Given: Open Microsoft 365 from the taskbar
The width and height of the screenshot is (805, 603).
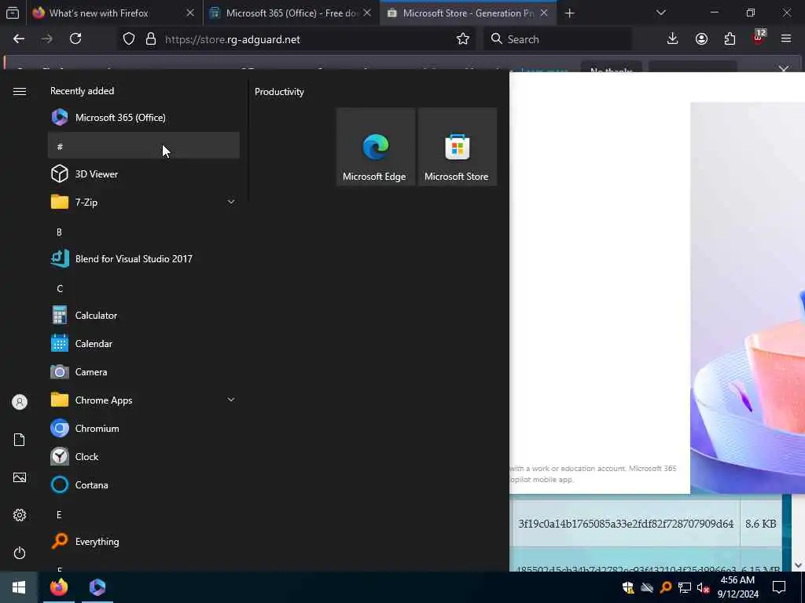Looking at the screenshot, I should 97,587.
